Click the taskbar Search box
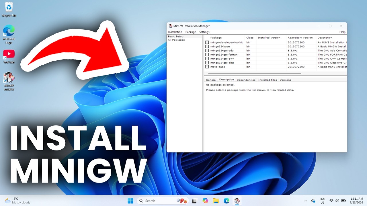 pos(163,201)
